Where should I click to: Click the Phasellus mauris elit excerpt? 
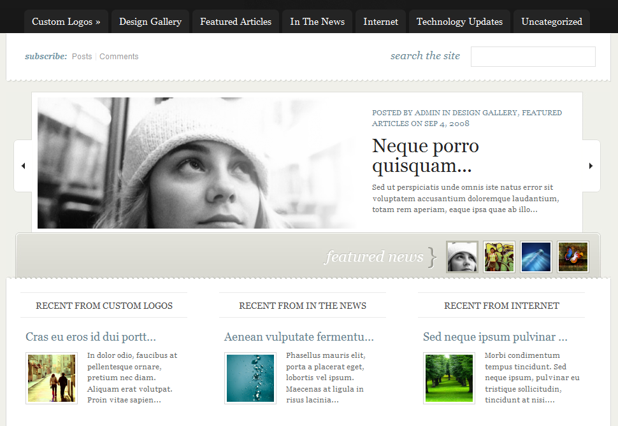(326, 378)
